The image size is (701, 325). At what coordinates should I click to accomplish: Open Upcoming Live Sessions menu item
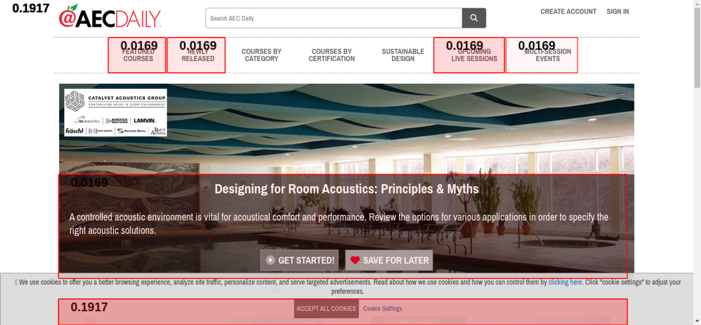click(x=474, y=55)
